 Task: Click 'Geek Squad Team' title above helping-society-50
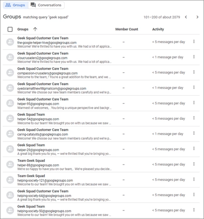tap(31, 206)
